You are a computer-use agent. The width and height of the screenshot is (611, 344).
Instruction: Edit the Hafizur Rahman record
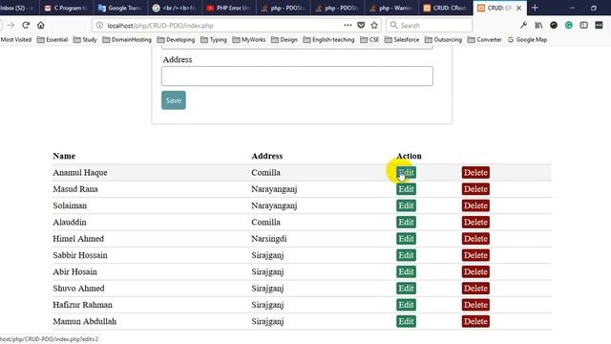tap(406, 305)
